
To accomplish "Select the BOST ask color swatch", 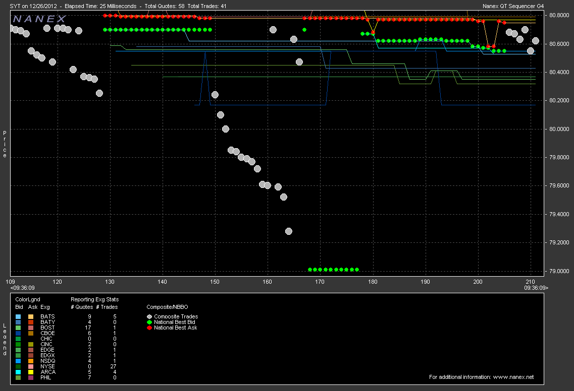I will 31,328.
